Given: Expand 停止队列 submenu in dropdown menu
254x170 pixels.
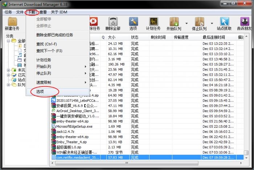Looking at the screenshot, I should tap(85, 73).
